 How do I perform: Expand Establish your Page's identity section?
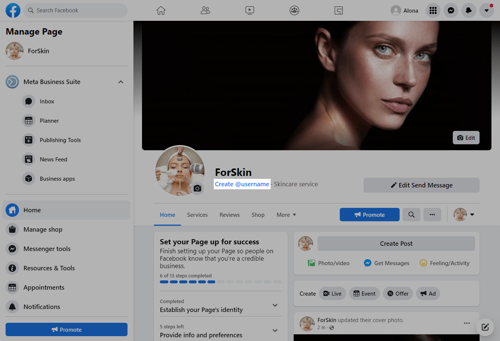275,305
